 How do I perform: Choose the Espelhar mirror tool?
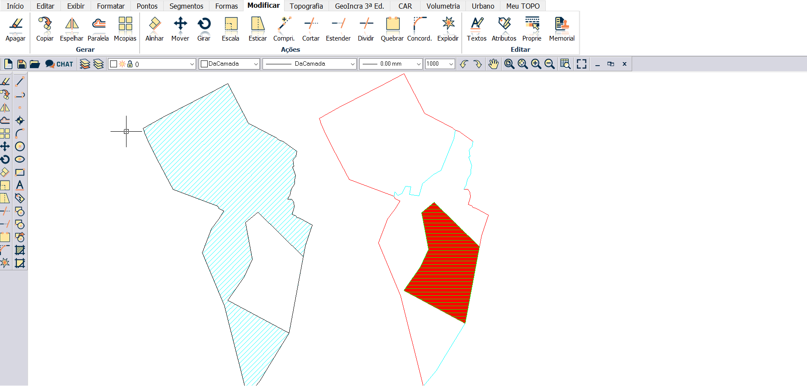pyautogui.click(x=72, y=29)
